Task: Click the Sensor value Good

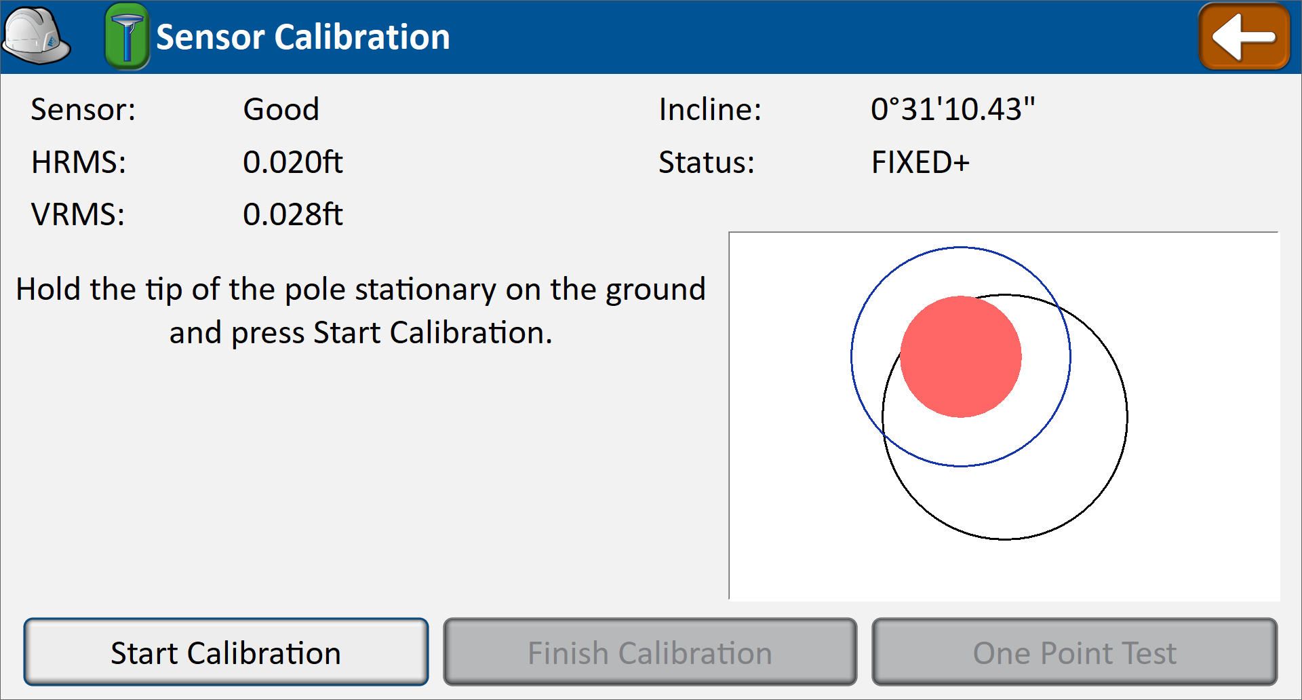Action: 281,109
